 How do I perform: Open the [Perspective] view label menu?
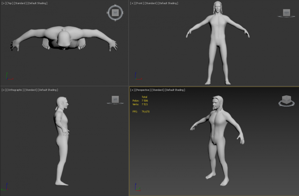(x=143, y=90)
